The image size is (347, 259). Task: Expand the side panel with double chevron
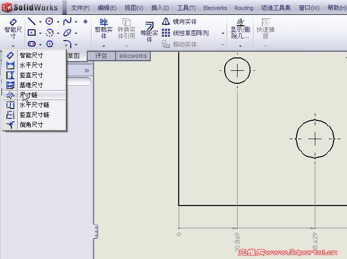(x=87, y=71)
